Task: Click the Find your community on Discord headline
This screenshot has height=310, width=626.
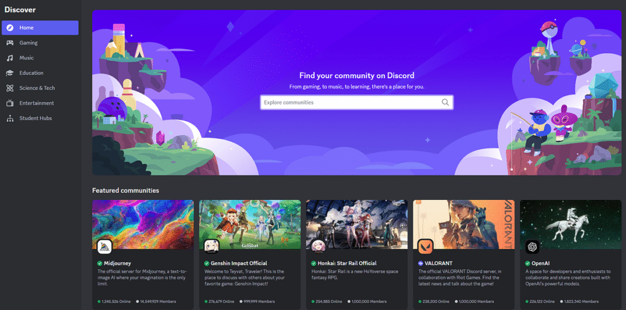Action: (356, 75)
